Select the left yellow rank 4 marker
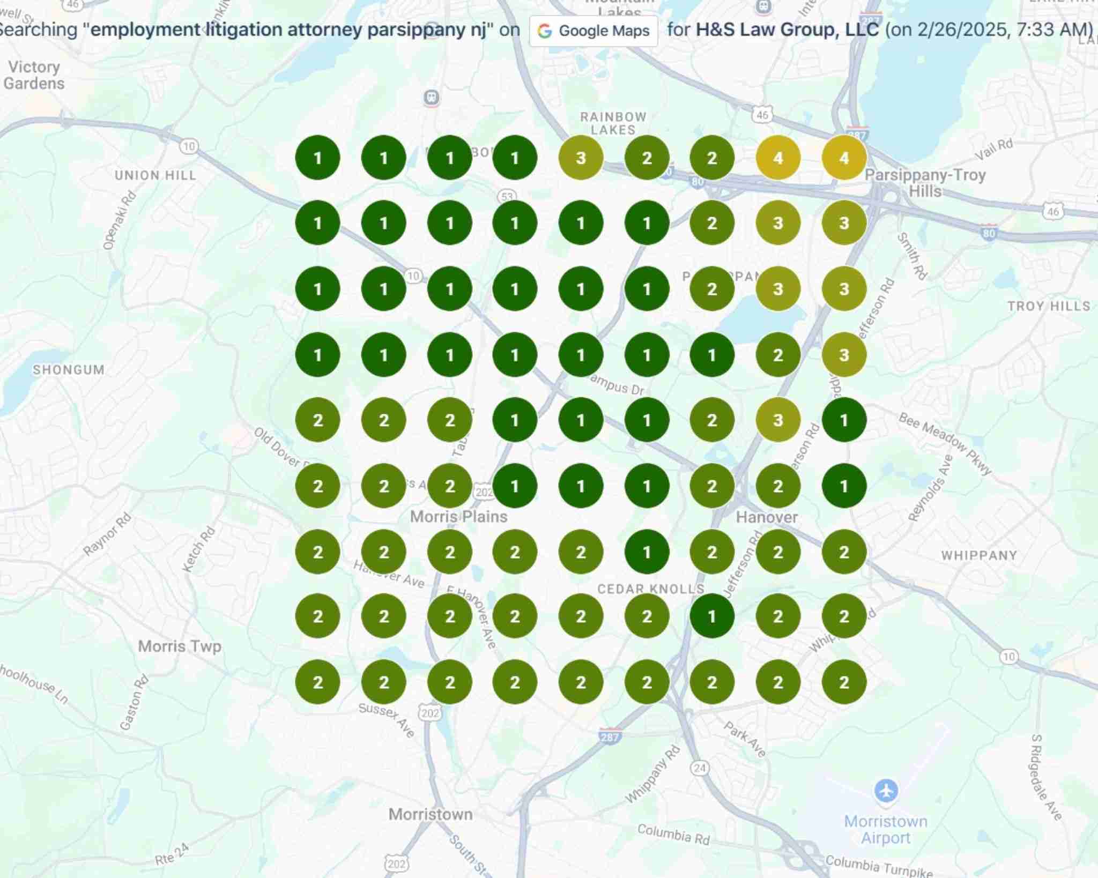The image size is (1098, 878). pos(778,158)
